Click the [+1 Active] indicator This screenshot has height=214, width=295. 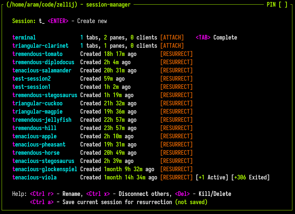point(213,177)
